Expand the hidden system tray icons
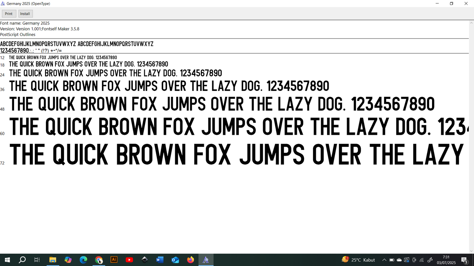The height and width of the screenshot is (266, 474). 384,260
